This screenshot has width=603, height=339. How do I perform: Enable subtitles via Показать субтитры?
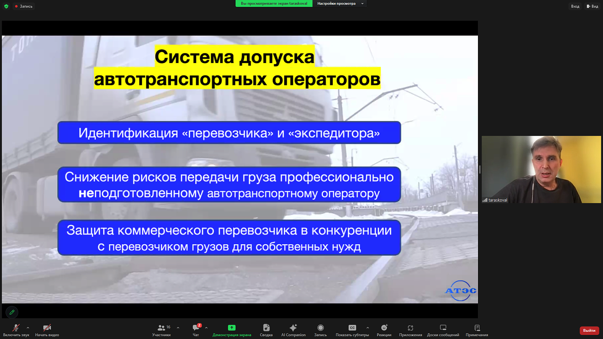tap(352, 329)
